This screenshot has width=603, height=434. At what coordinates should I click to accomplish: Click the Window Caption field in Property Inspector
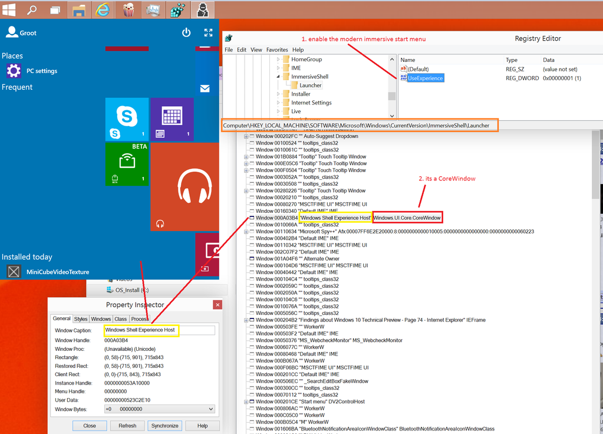(x=159, y=330)
